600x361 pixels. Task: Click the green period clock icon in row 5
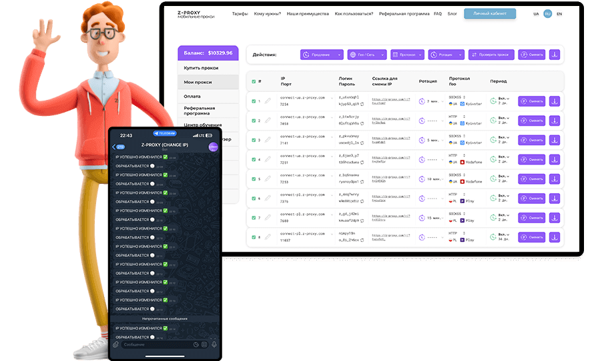(x=493, y=179)
